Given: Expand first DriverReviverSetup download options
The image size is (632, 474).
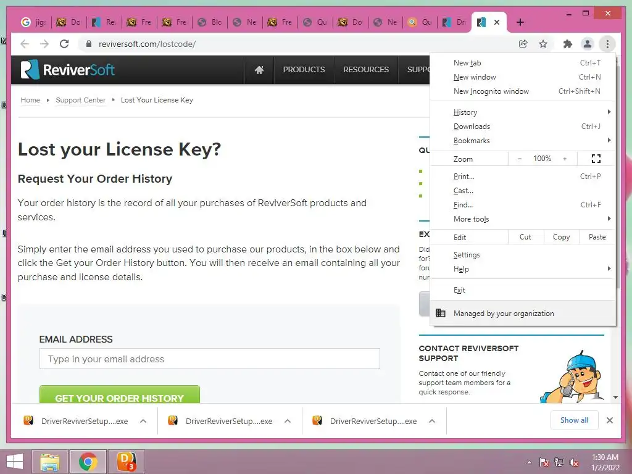Looking at the screenshot, I should (143, 421).
